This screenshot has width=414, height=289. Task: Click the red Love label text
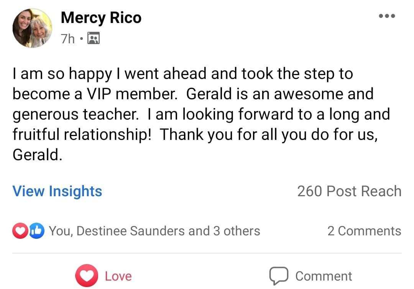click(x=118, y=276)
